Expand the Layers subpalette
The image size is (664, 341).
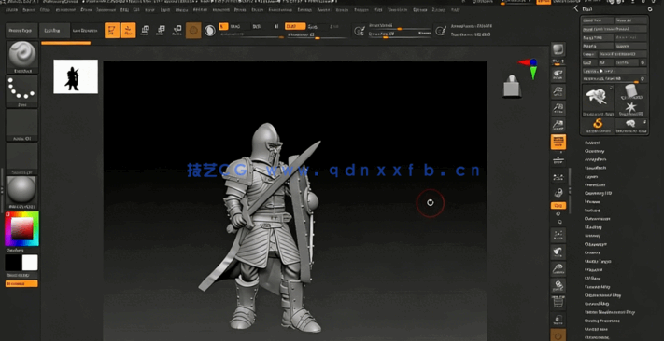591,177
